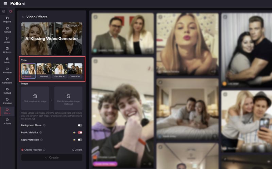Toggle Copy Protection switch

(x=80, y=140)
